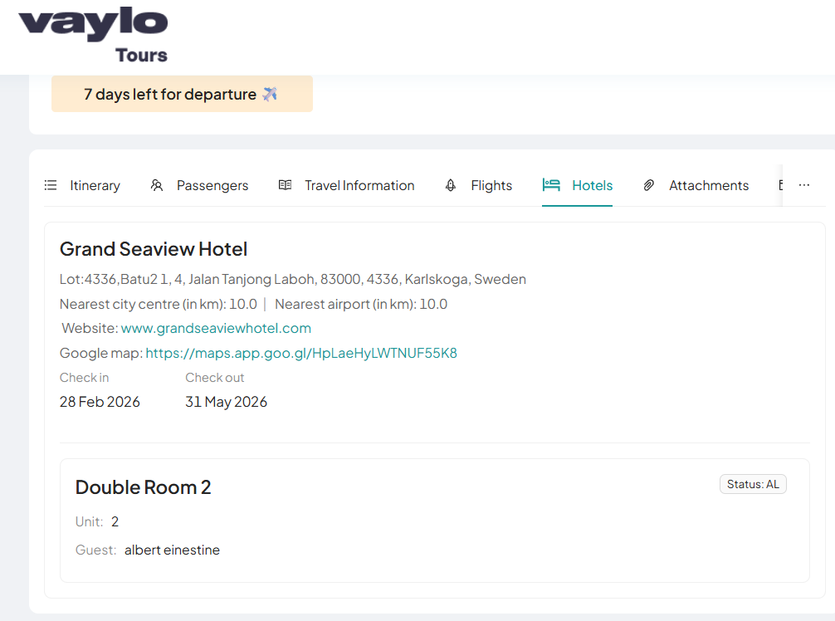The height and width of the screenshot is (621, 835).
Task: Click the Travel Information book icon
Action: [x=285, y=185]
